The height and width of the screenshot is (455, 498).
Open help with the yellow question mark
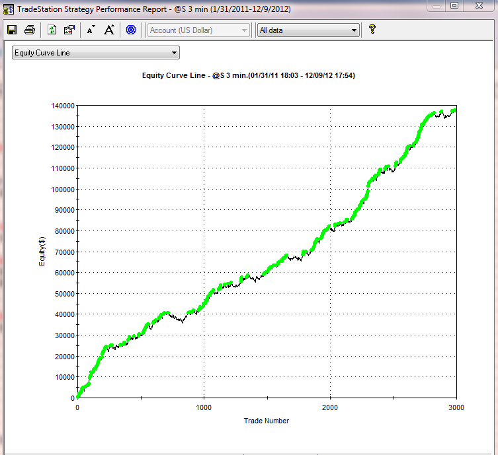(372, 30)
